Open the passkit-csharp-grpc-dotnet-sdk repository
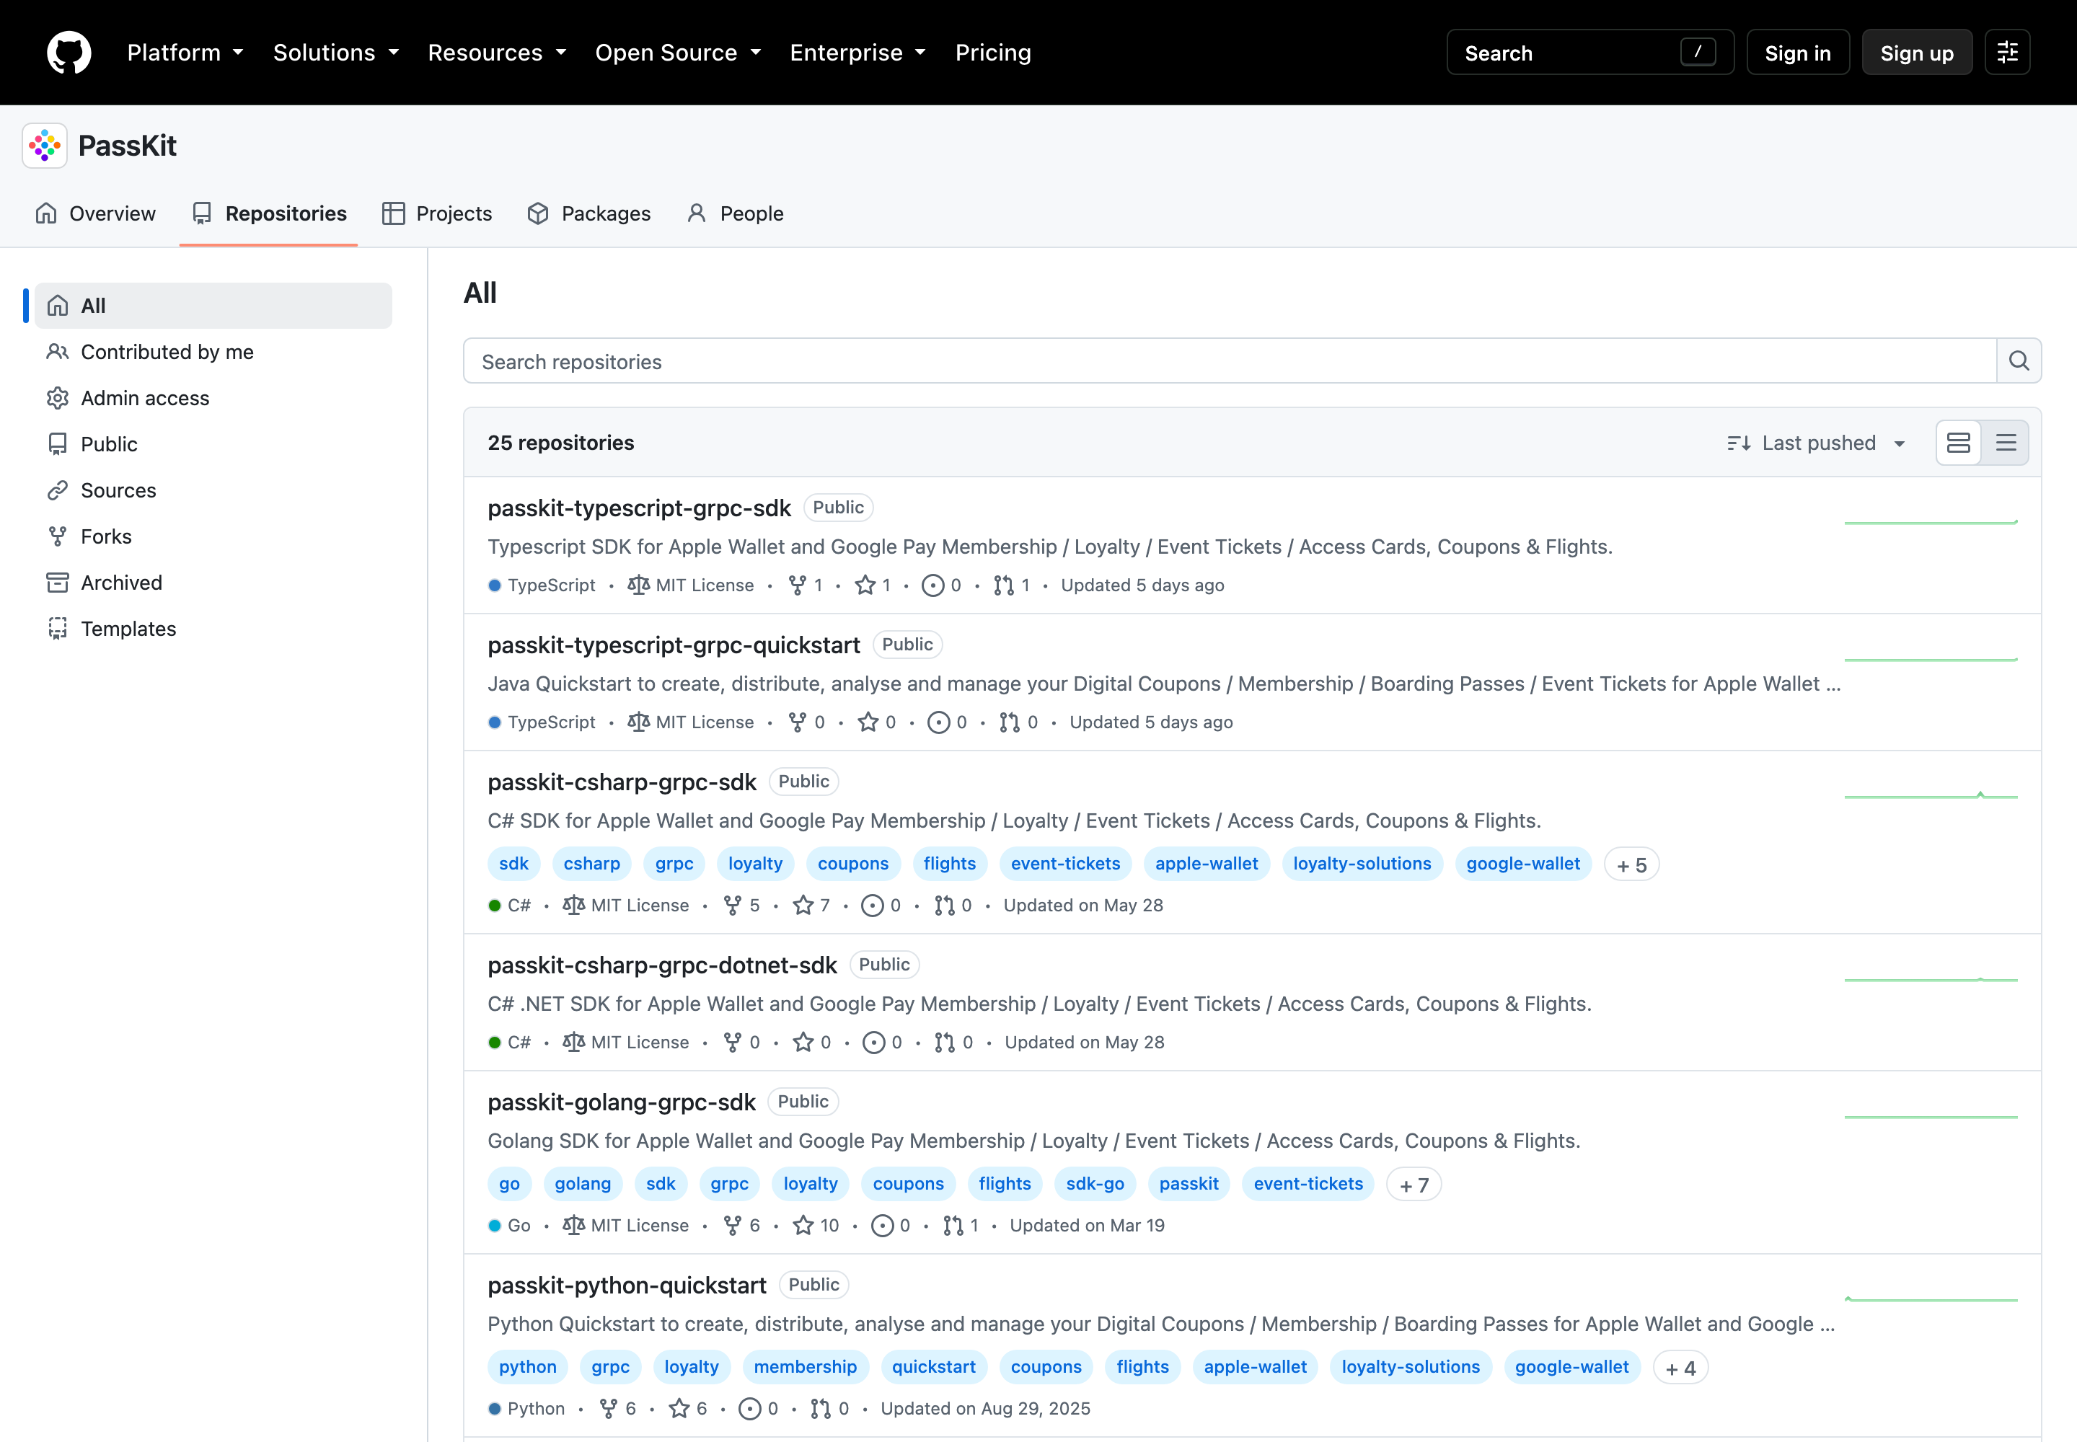The image size is (2077, 1442). (x=663, y=965)
